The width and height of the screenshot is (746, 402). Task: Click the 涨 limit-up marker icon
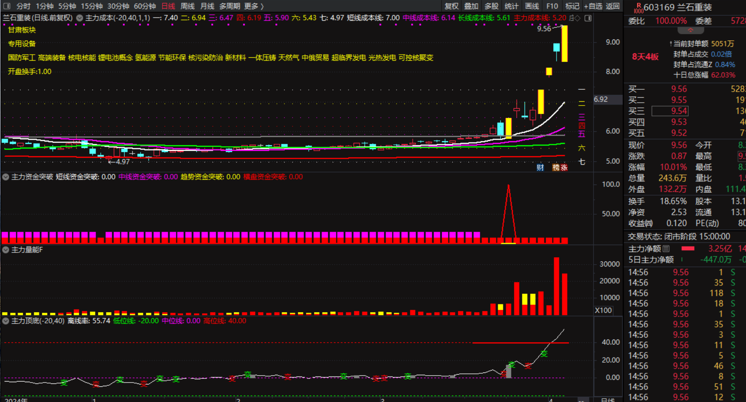(x=564, y=167)
